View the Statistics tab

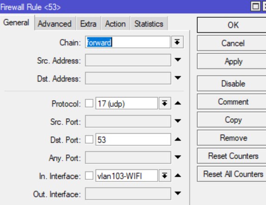pos(149,24)
